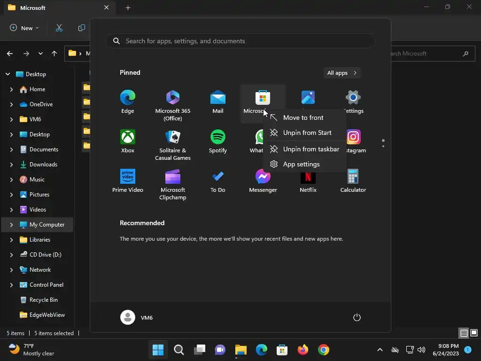
Task: Click the Start button on taskbar
Action: (x=158, y=350)
